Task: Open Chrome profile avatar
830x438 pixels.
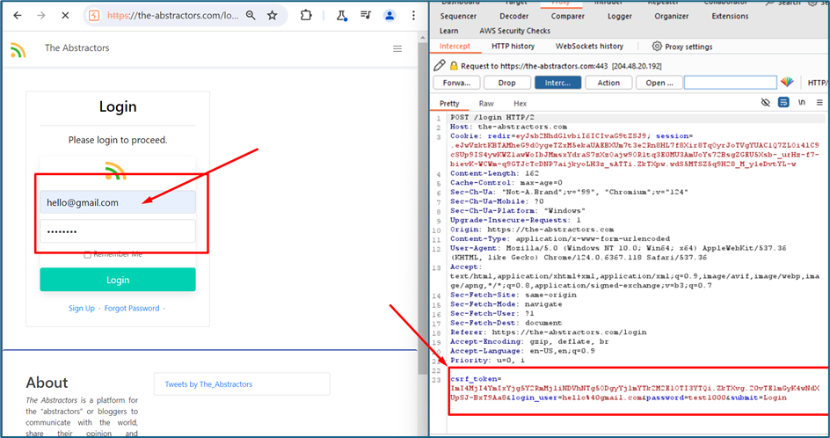Action: (x=390, y=15)
